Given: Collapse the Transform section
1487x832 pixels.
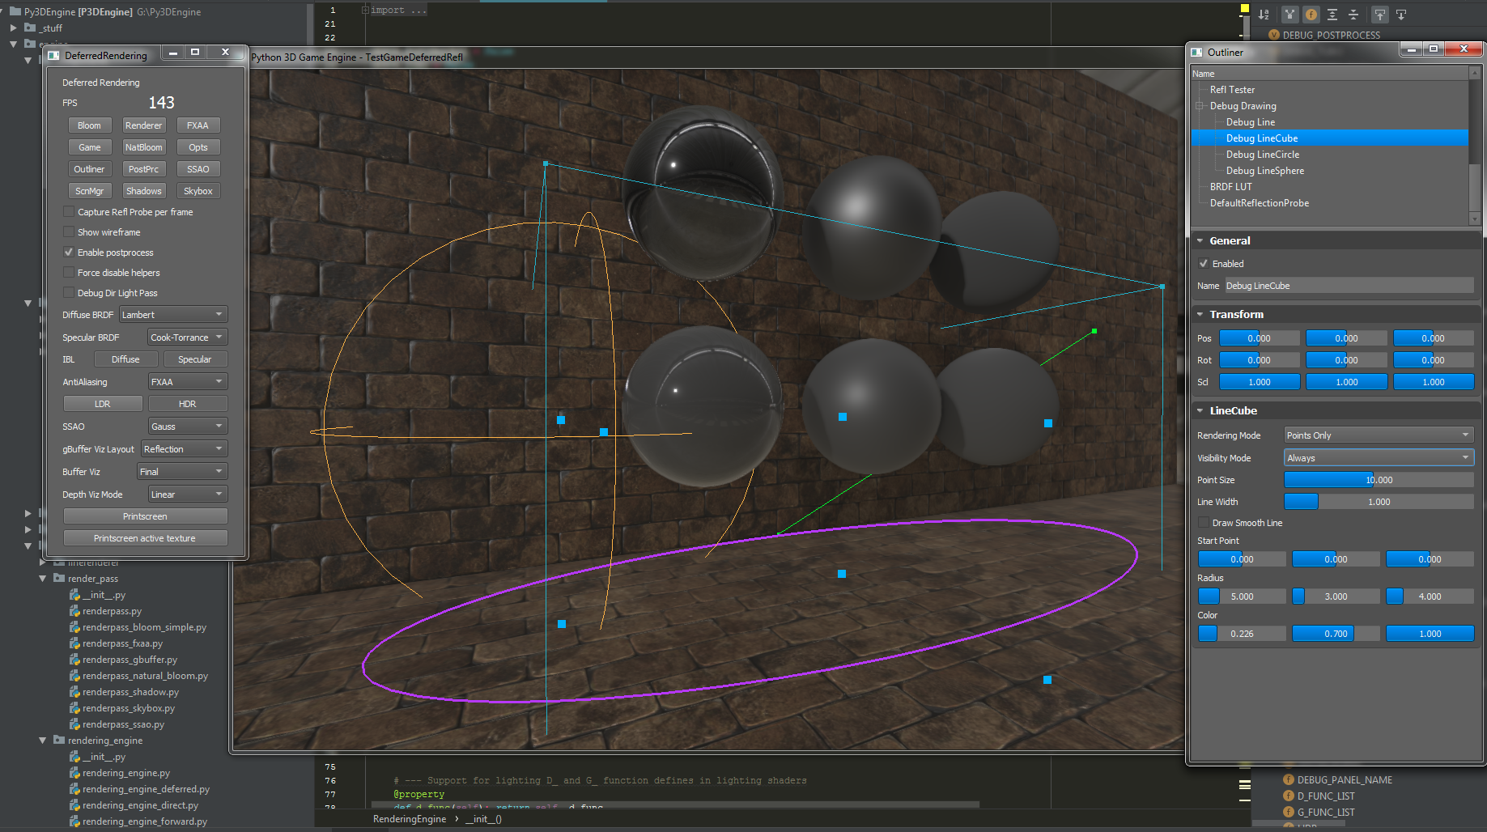Looking at the screenshot, I should 1200,314.
